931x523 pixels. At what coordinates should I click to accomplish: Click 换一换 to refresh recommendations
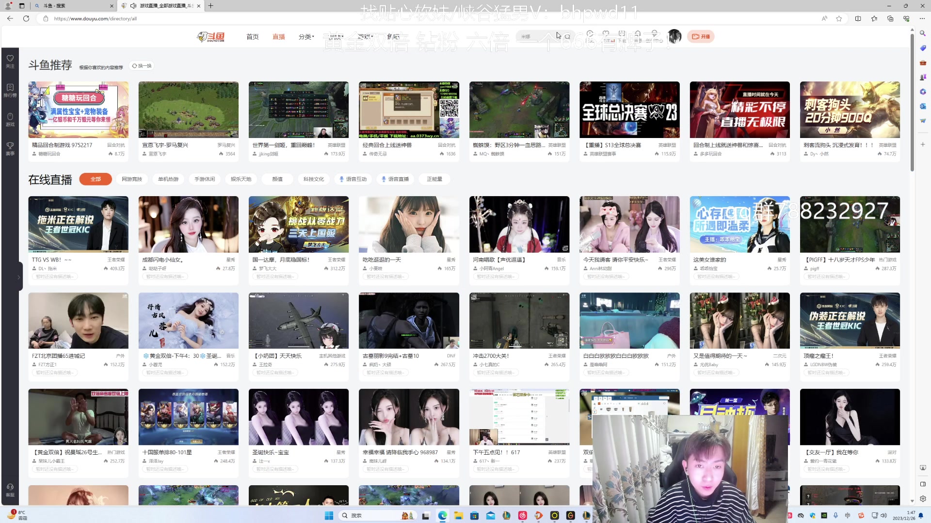[142, 66]
